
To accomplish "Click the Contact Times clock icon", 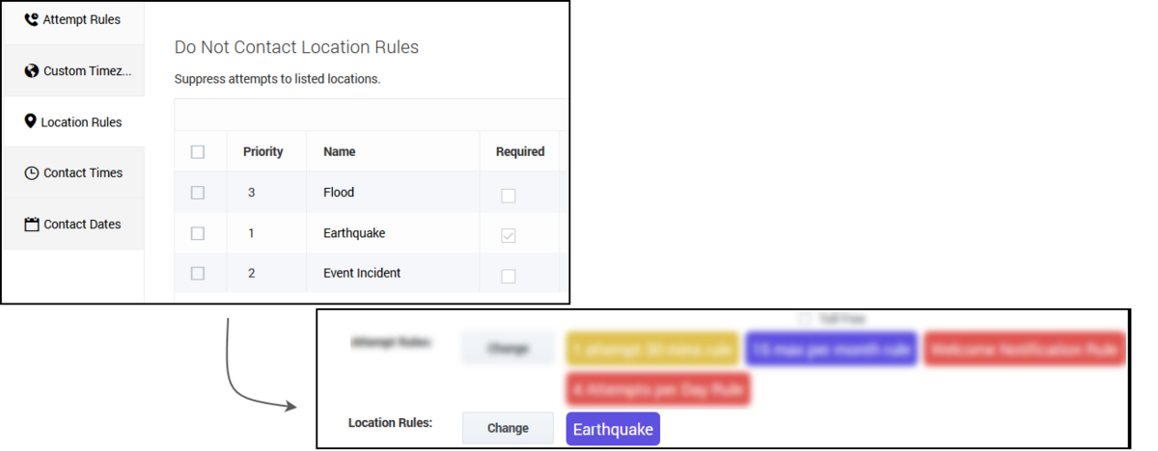I will pyautogui.click(x=32, y=173).
